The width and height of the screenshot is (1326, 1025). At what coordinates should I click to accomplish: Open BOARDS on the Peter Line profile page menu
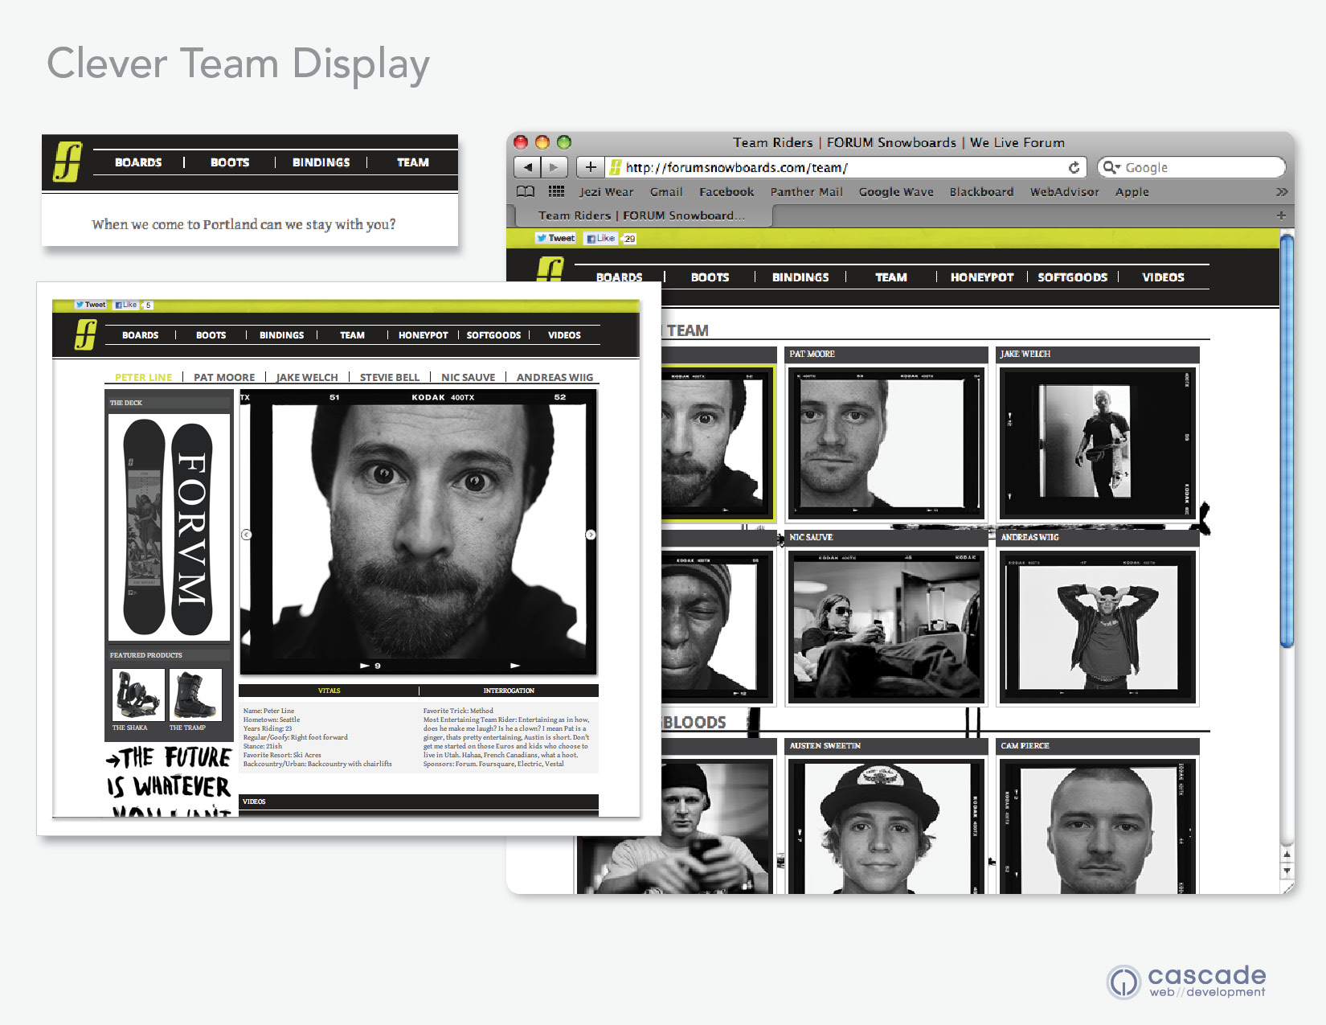[x=140, y=335]
